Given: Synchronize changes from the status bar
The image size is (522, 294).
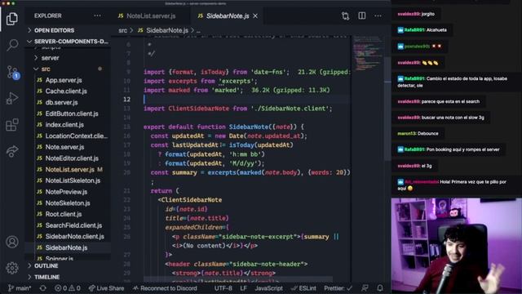Looking at the screenshot, I should click(x=43, y=288).
